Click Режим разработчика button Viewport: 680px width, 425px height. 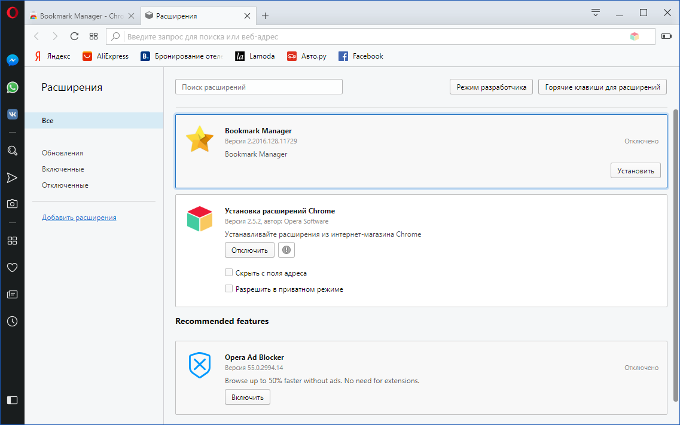(492, 87)
